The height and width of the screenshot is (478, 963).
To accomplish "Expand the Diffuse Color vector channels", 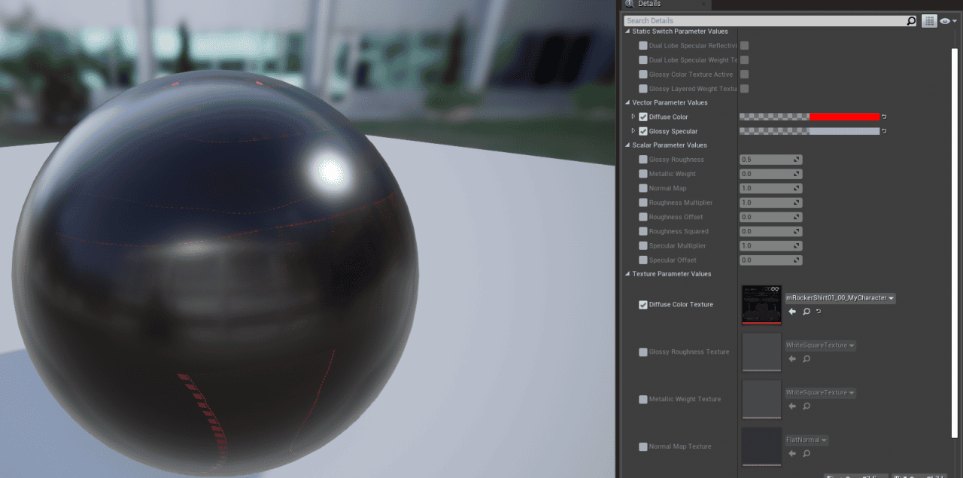I will (x=633, y=117).
